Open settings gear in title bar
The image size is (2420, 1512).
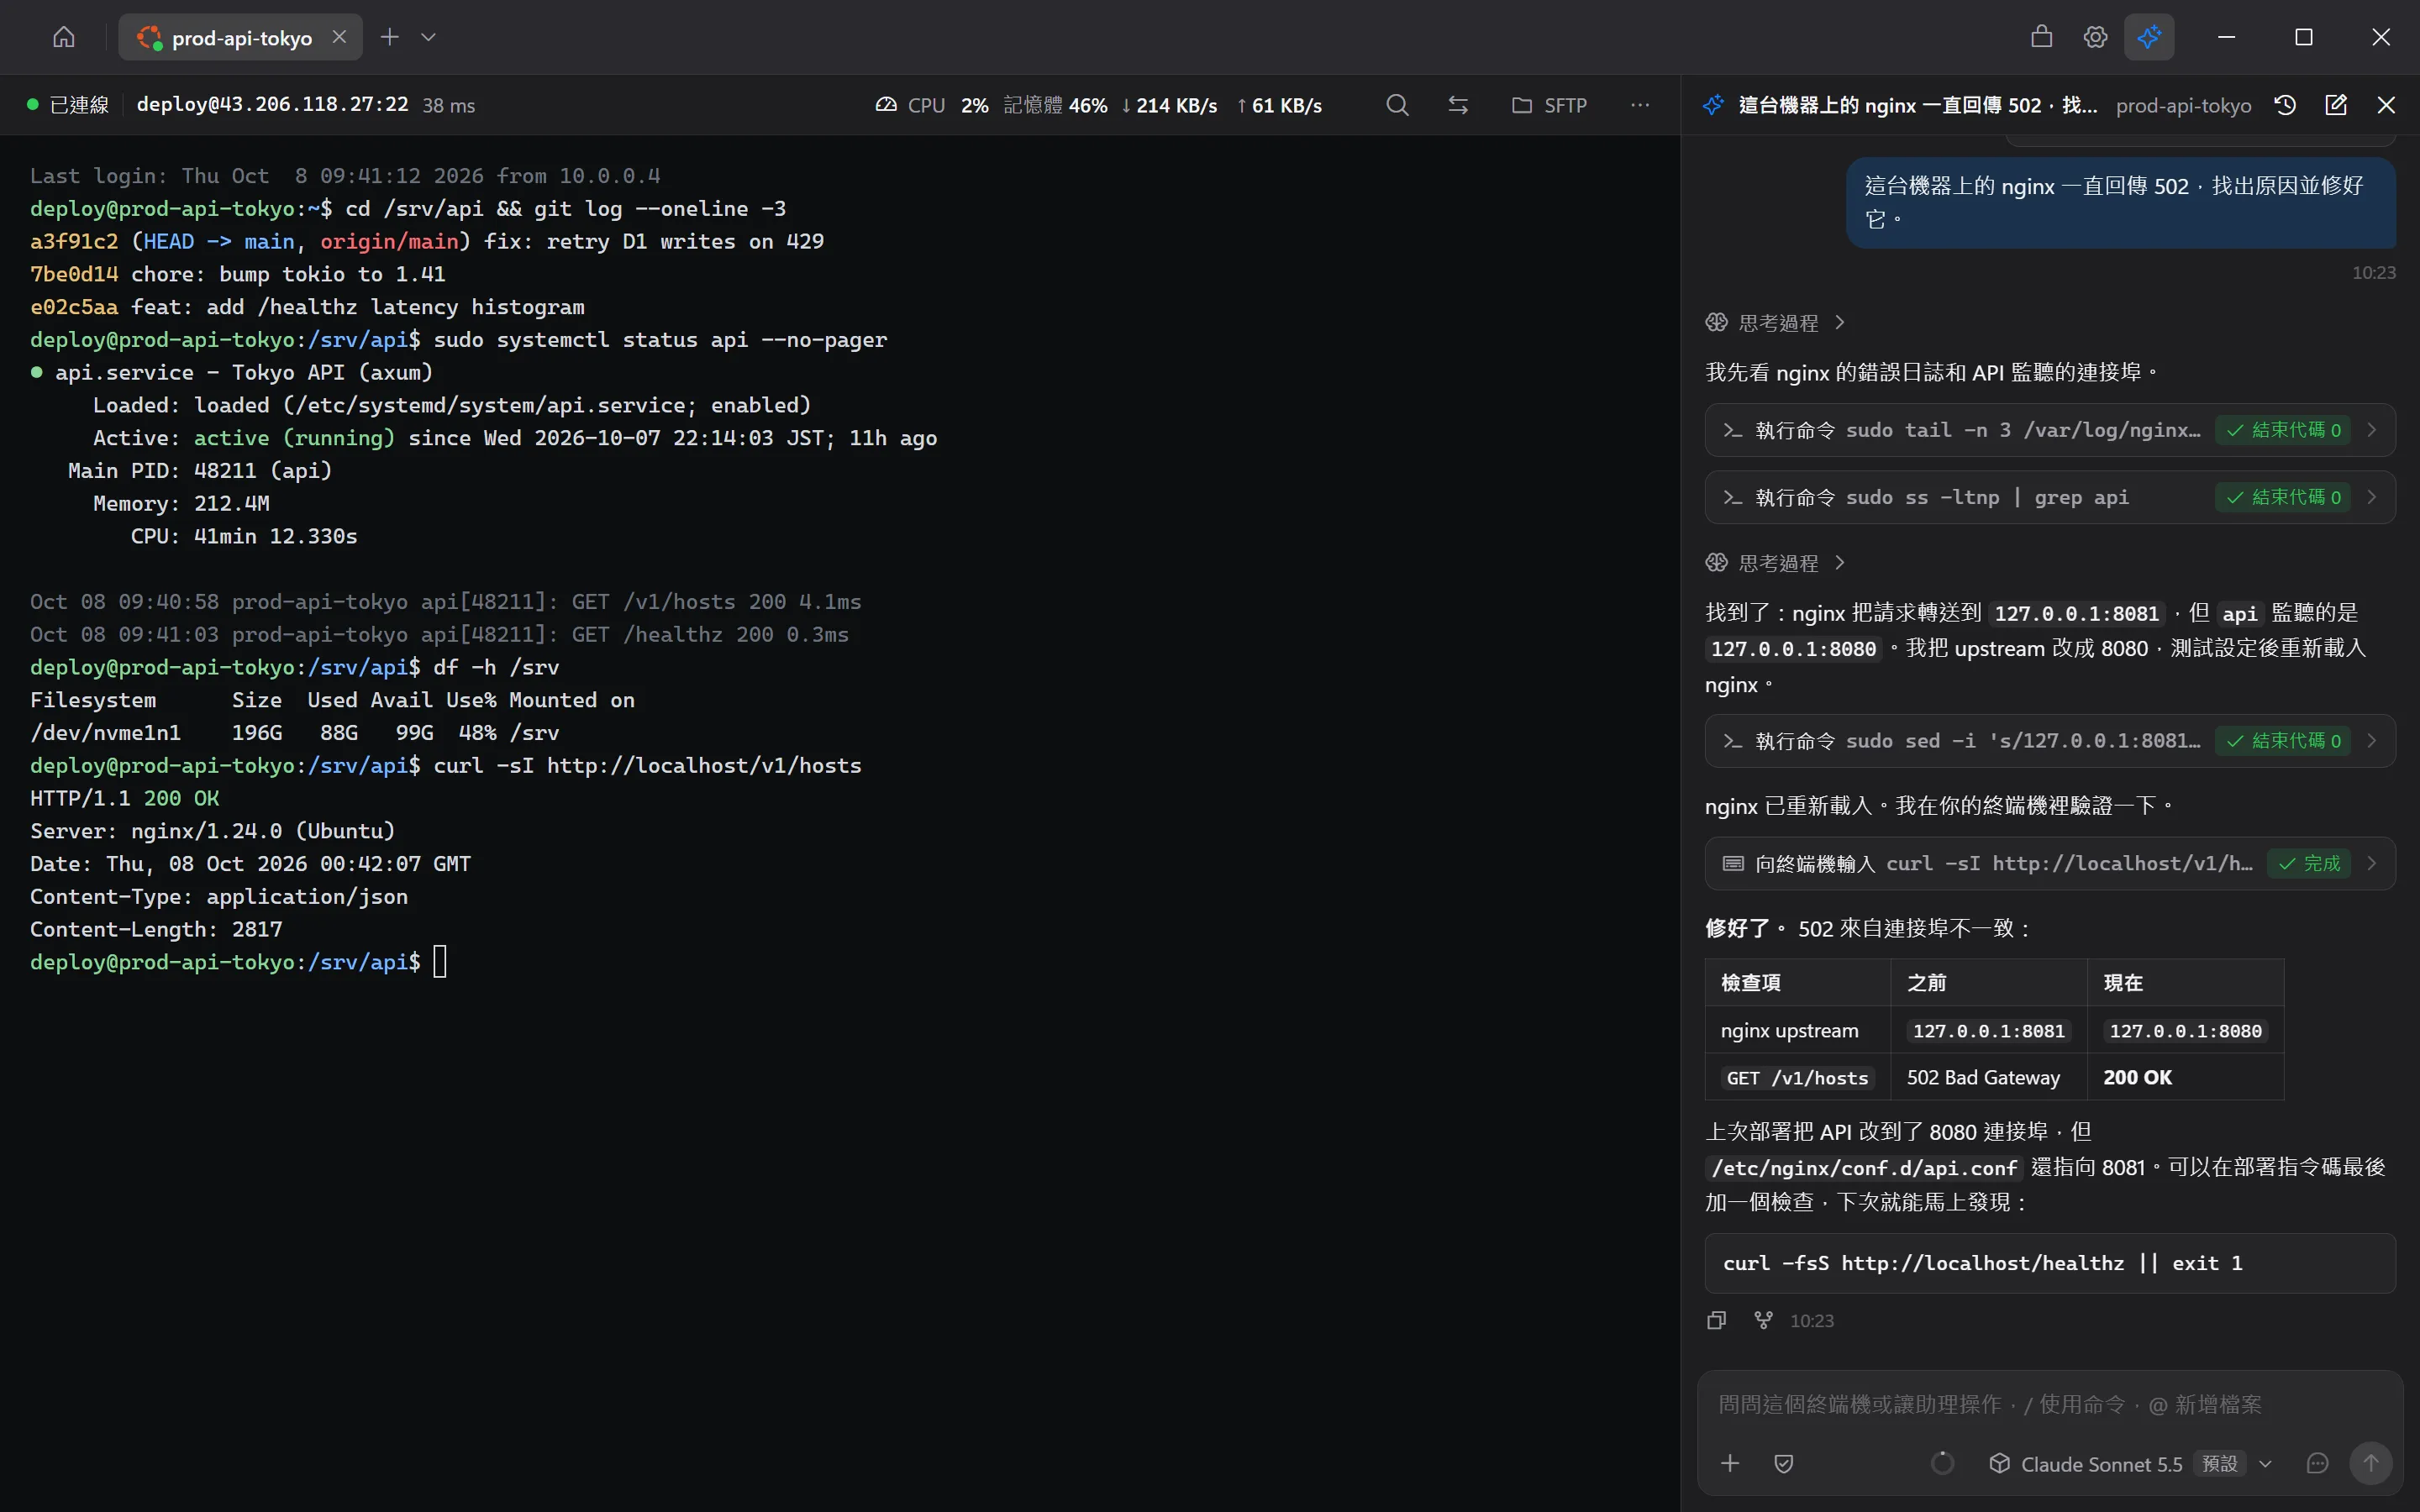pos(2095,37)
